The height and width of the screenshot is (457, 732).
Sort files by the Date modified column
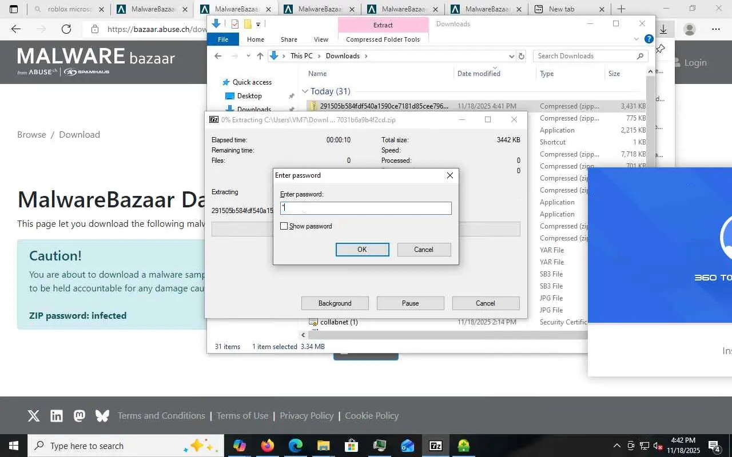click(479, 74)
